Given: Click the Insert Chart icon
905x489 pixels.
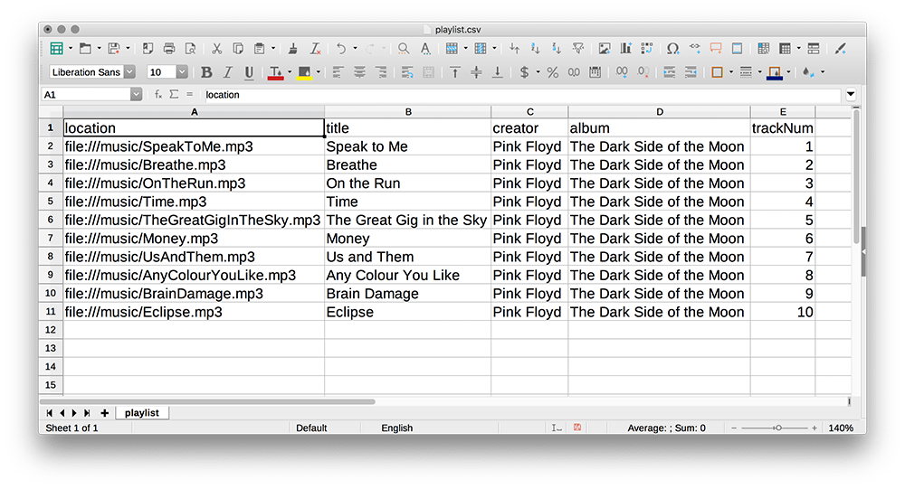Looking at the screenshot, I should click(x=625, y=49).
